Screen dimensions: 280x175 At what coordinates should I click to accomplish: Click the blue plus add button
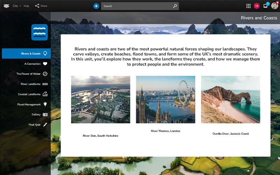[96, 6]
